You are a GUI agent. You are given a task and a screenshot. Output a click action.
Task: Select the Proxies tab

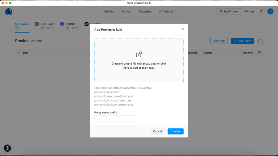(x=126, y=11)
